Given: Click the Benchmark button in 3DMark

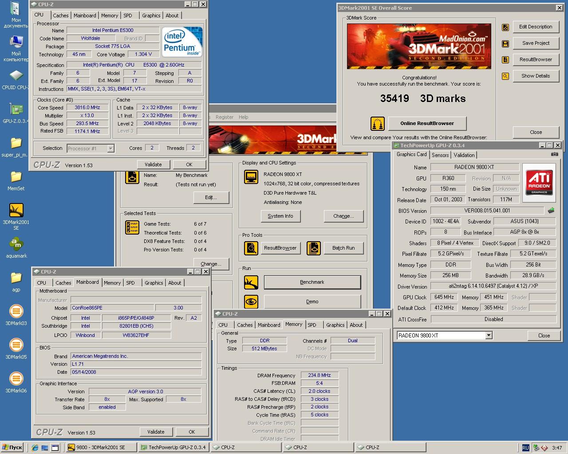Looking at the screenshot, I should [x=312, y=282].
